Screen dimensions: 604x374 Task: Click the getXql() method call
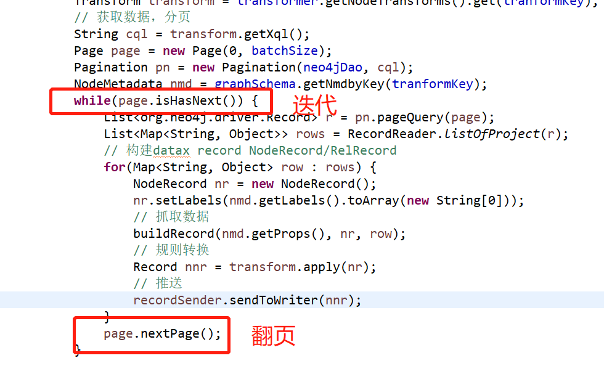click(273, 35)
